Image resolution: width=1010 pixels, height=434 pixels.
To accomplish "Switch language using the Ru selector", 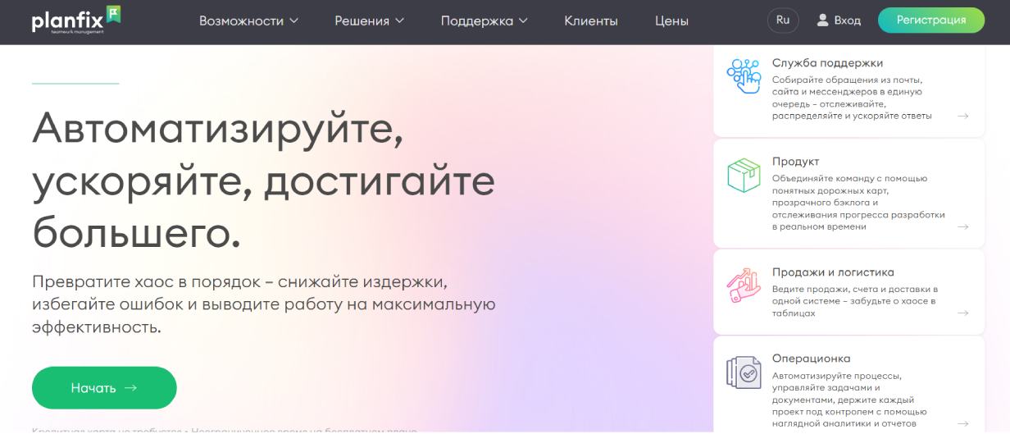I will [x=782, y=21].
